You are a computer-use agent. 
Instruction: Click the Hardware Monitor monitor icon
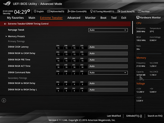138,17
